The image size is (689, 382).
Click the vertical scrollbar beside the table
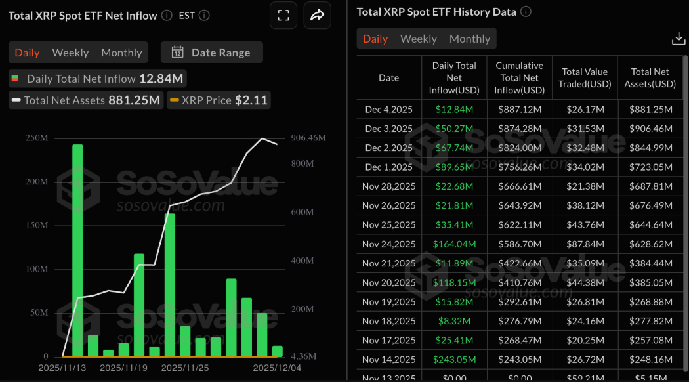coord(685,197)
